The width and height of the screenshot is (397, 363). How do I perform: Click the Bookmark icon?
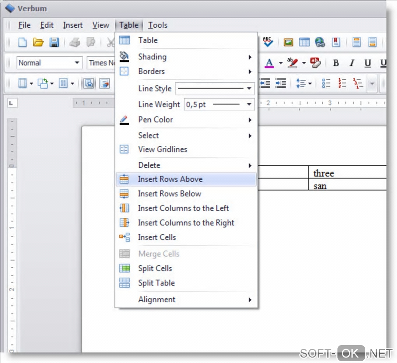(336, 42)
